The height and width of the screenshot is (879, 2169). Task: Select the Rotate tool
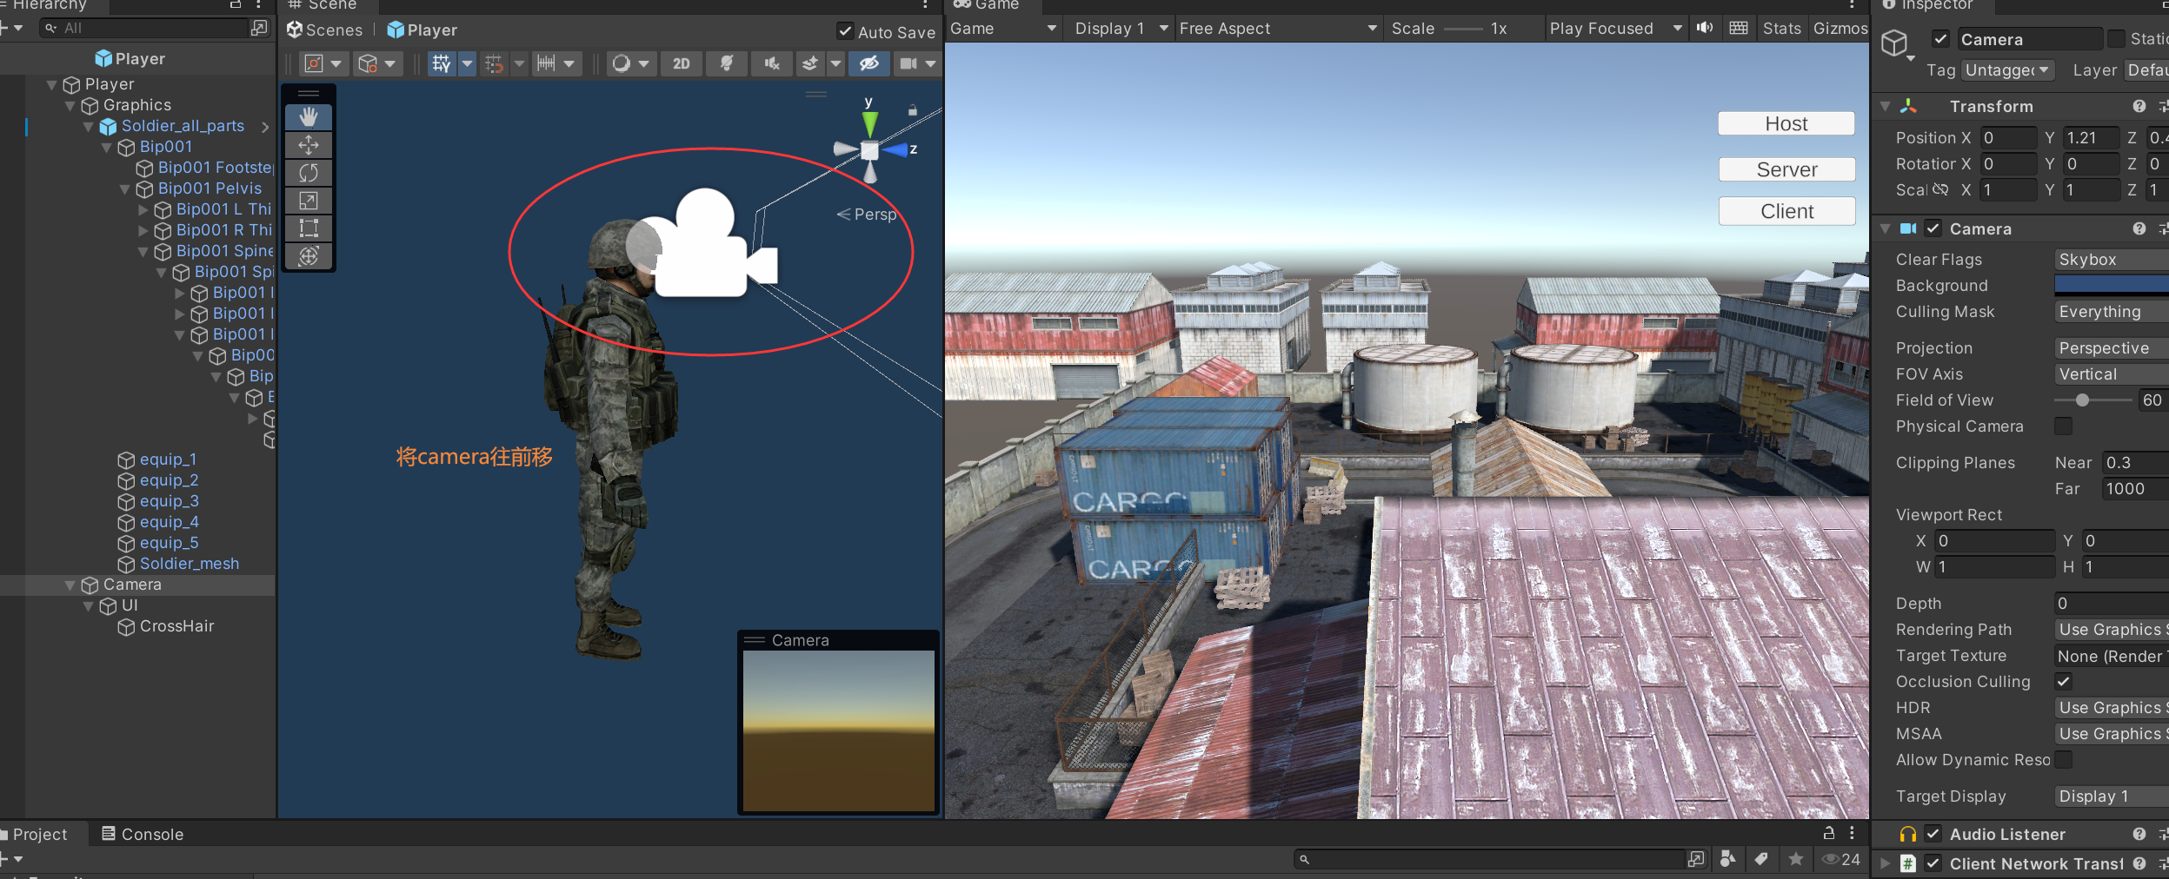(309, 173)
